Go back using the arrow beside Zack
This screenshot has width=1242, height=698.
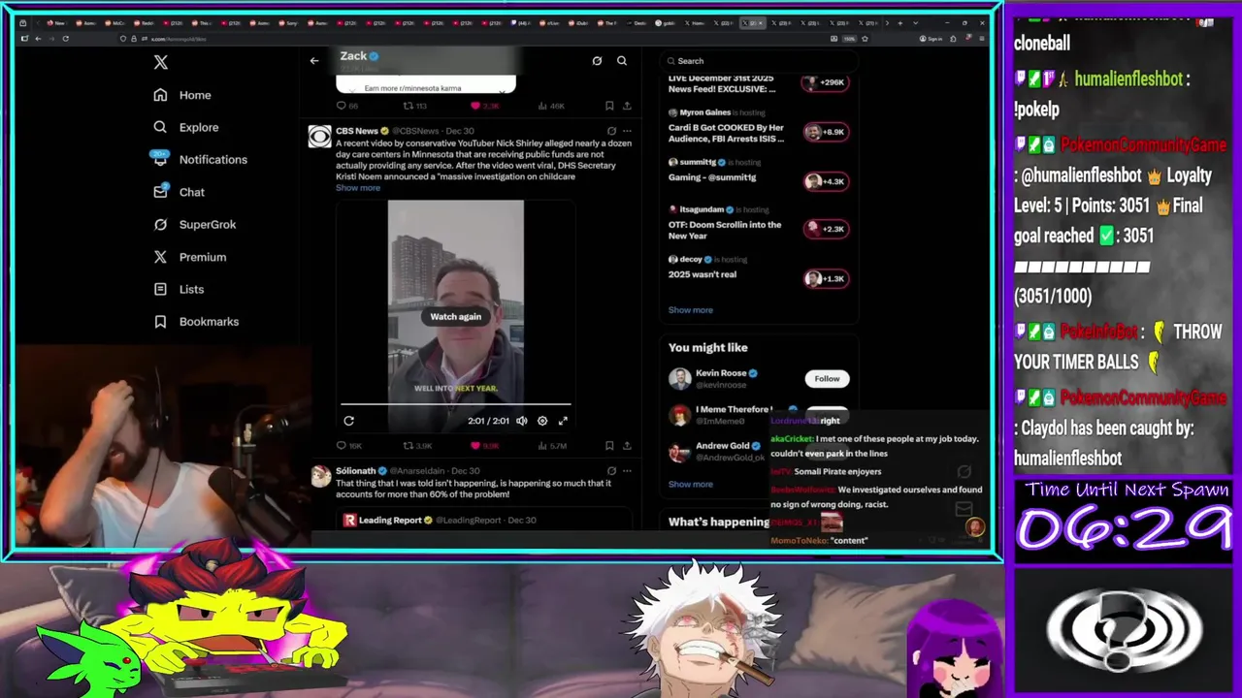click(x=314, y=61)
